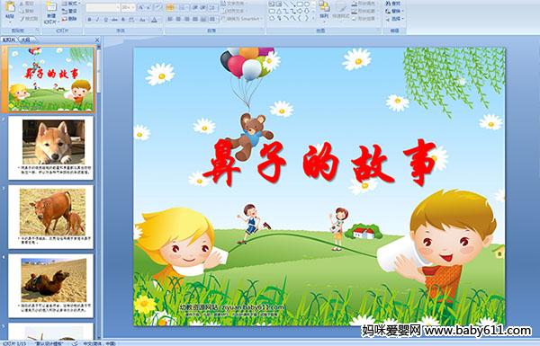The width and height of the screenshot is (540, 346).
Task: Click the font color A icon
Action: (x=154, y=20)
